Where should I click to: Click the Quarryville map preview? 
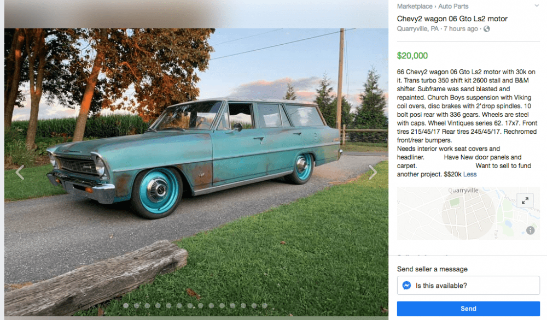[468, 213]
